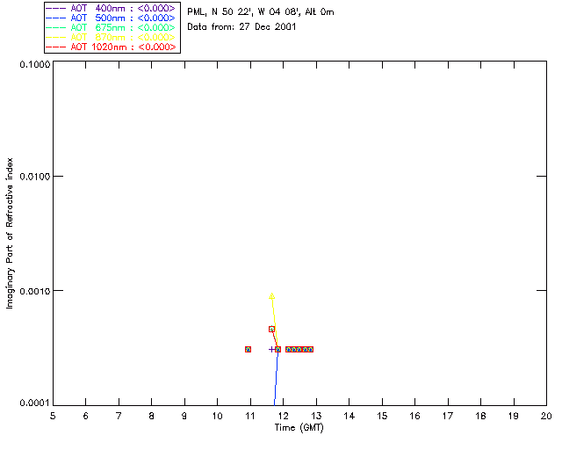Viewport: 562px width, 450px height.
Task: Click the purple plus data marker
Action: pos(271,349)
